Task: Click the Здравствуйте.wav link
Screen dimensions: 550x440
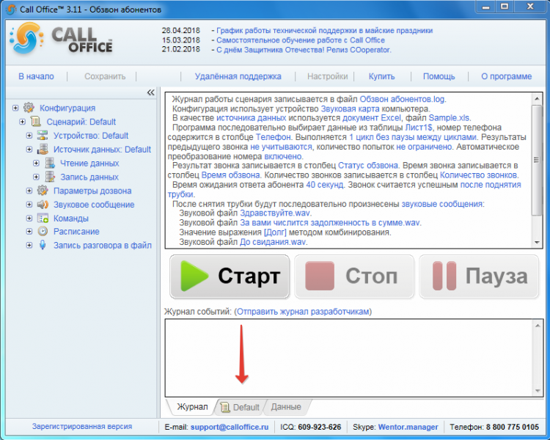Action: point(275,213)
